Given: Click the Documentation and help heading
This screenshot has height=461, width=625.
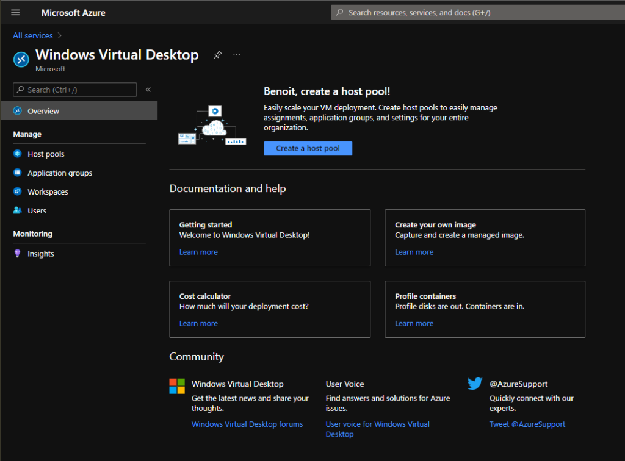Looking at the screenshot, I should pos(228,188).
